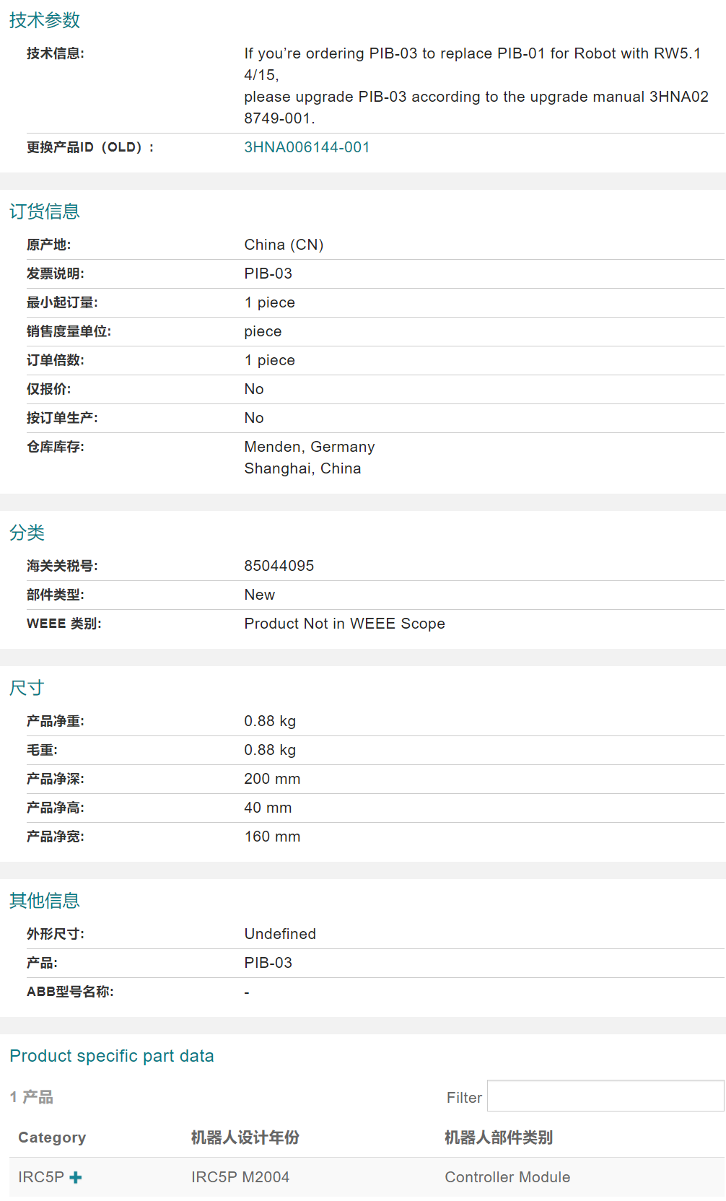
Task: Sort by the 机器人部件类别 column header
Action: click(498, 1137)
